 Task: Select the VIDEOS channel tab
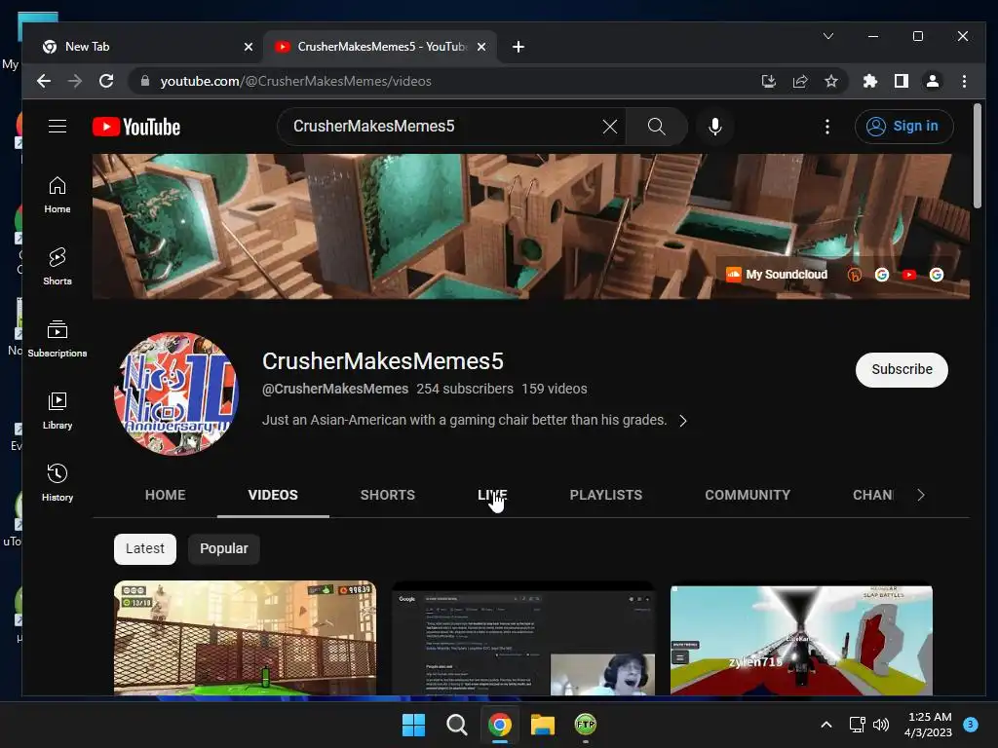click(x=273, y=495)
